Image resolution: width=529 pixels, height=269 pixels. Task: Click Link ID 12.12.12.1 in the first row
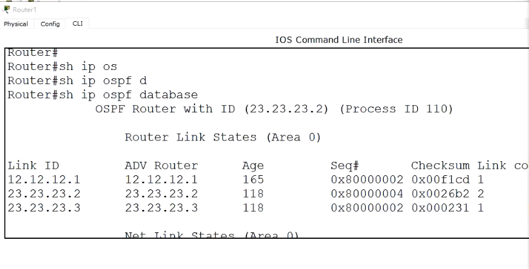[x=44, y=180]
